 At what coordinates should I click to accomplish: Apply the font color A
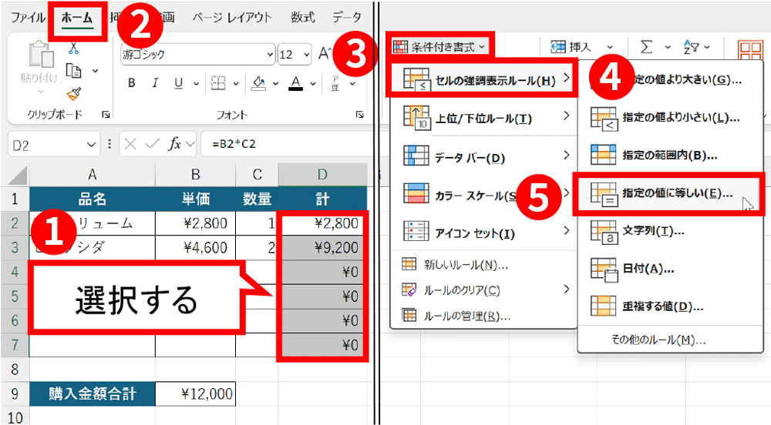(x=295, y=83)
